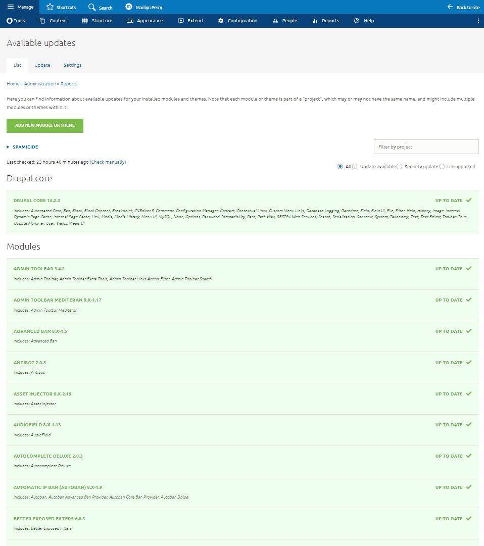Open Admin Toolbar 3.4.2 project link
484x546 pixels.
tap(39, 269)
